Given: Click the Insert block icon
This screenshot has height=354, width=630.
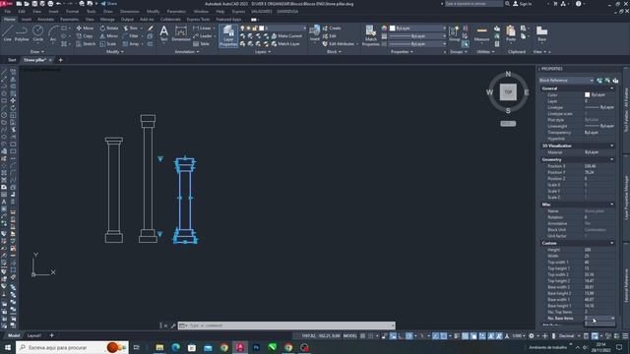Looking at the screenshot, I should click(x=315, y=32).
